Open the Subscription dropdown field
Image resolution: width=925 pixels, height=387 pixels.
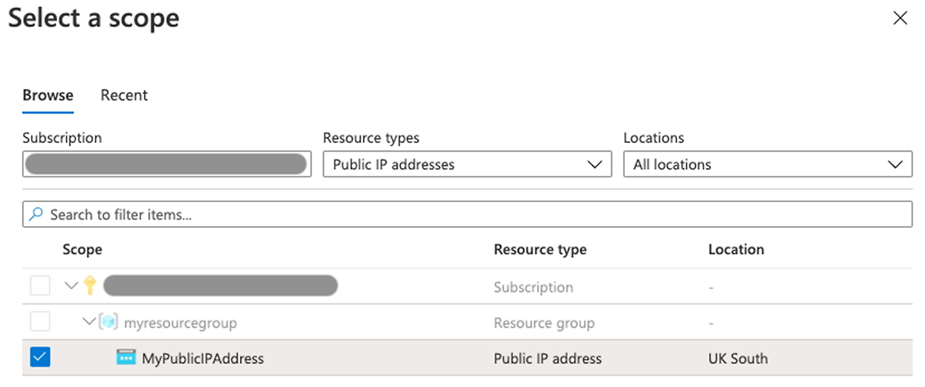point(167,164)
